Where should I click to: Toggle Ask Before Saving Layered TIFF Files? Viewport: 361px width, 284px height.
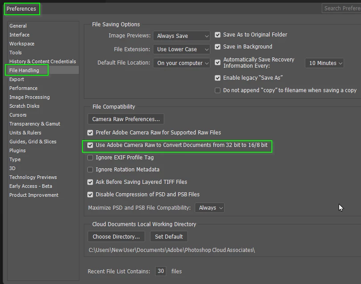(90, 182)
